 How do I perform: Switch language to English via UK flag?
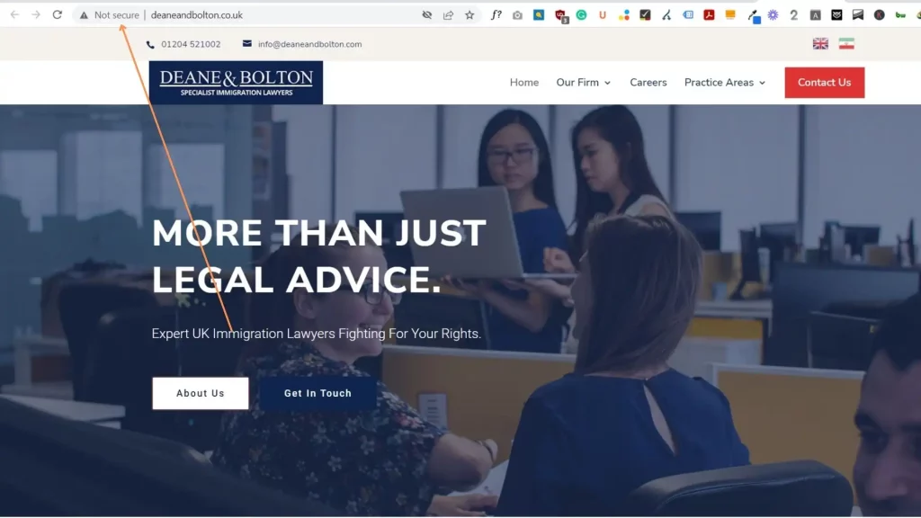click(x=820, y=43)
